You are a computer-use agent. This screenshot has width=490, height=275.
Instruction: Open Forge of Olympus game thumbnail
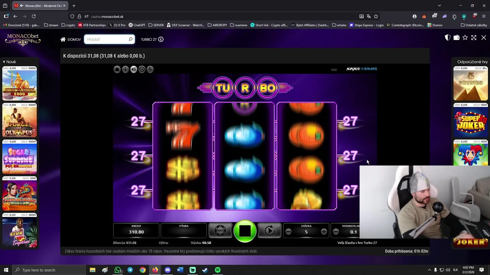20,120
